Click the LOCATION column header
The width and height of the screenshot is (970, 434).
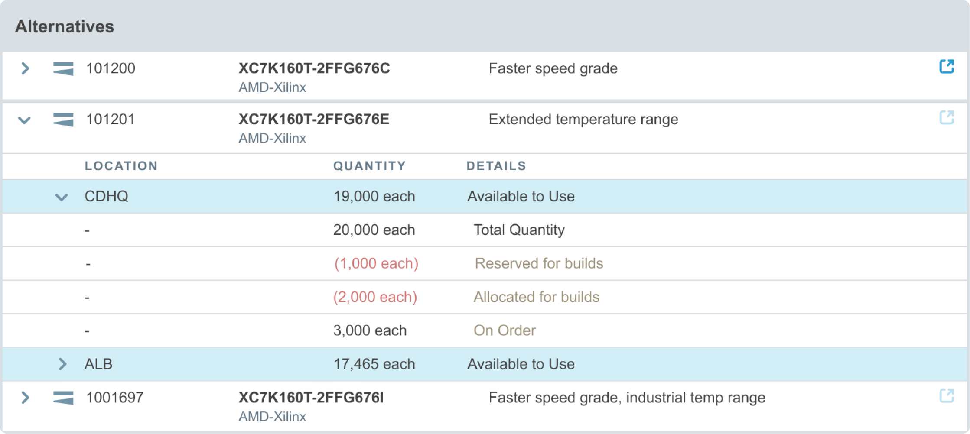[121, 166]
